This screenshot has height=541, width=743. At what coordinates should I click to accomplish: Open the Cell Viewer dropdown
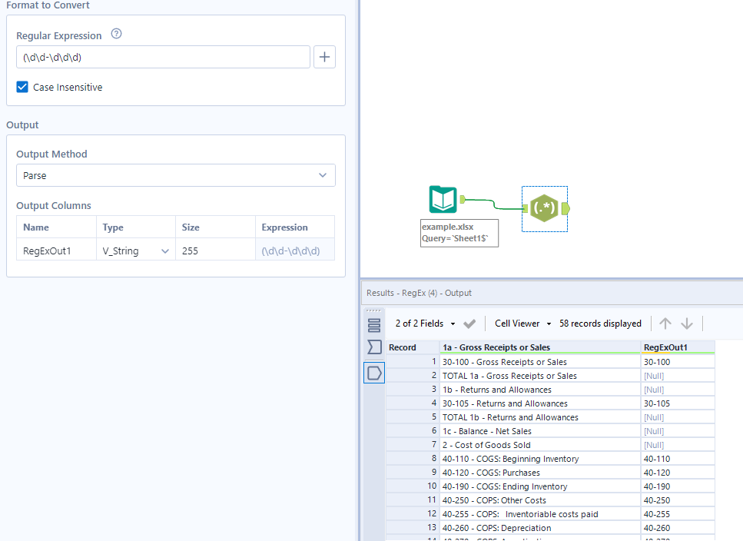point(522,323)
